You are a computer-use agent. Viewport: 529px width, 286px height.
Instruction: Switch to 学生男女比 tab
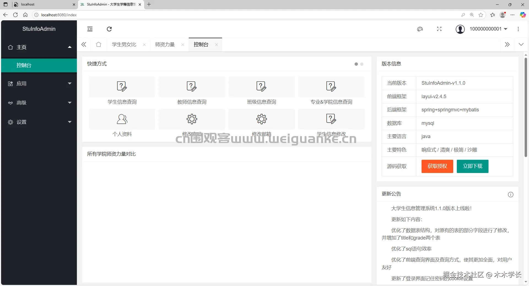click(123, 44)
